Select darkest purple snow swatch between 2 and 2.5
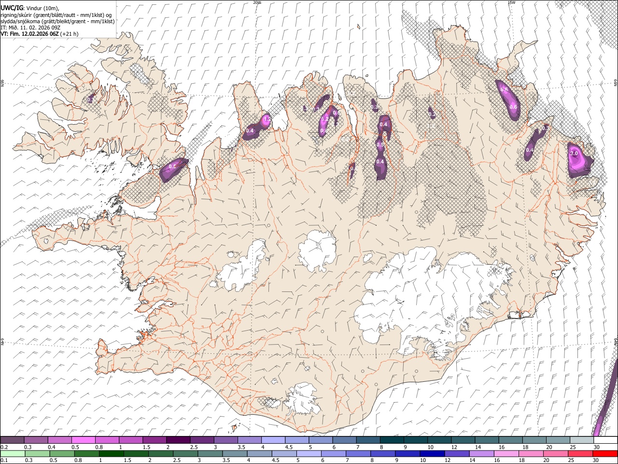 [x=178, y=440]
